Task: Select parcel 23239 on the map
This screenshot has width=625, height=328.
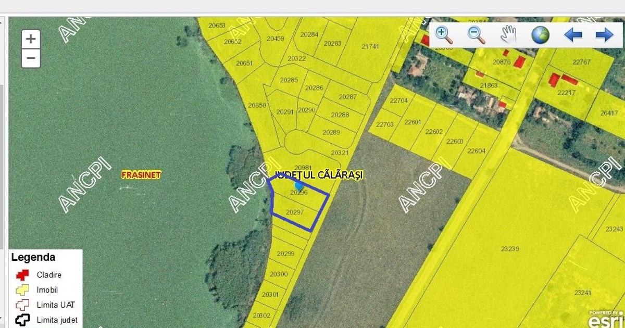Action: 510,249
